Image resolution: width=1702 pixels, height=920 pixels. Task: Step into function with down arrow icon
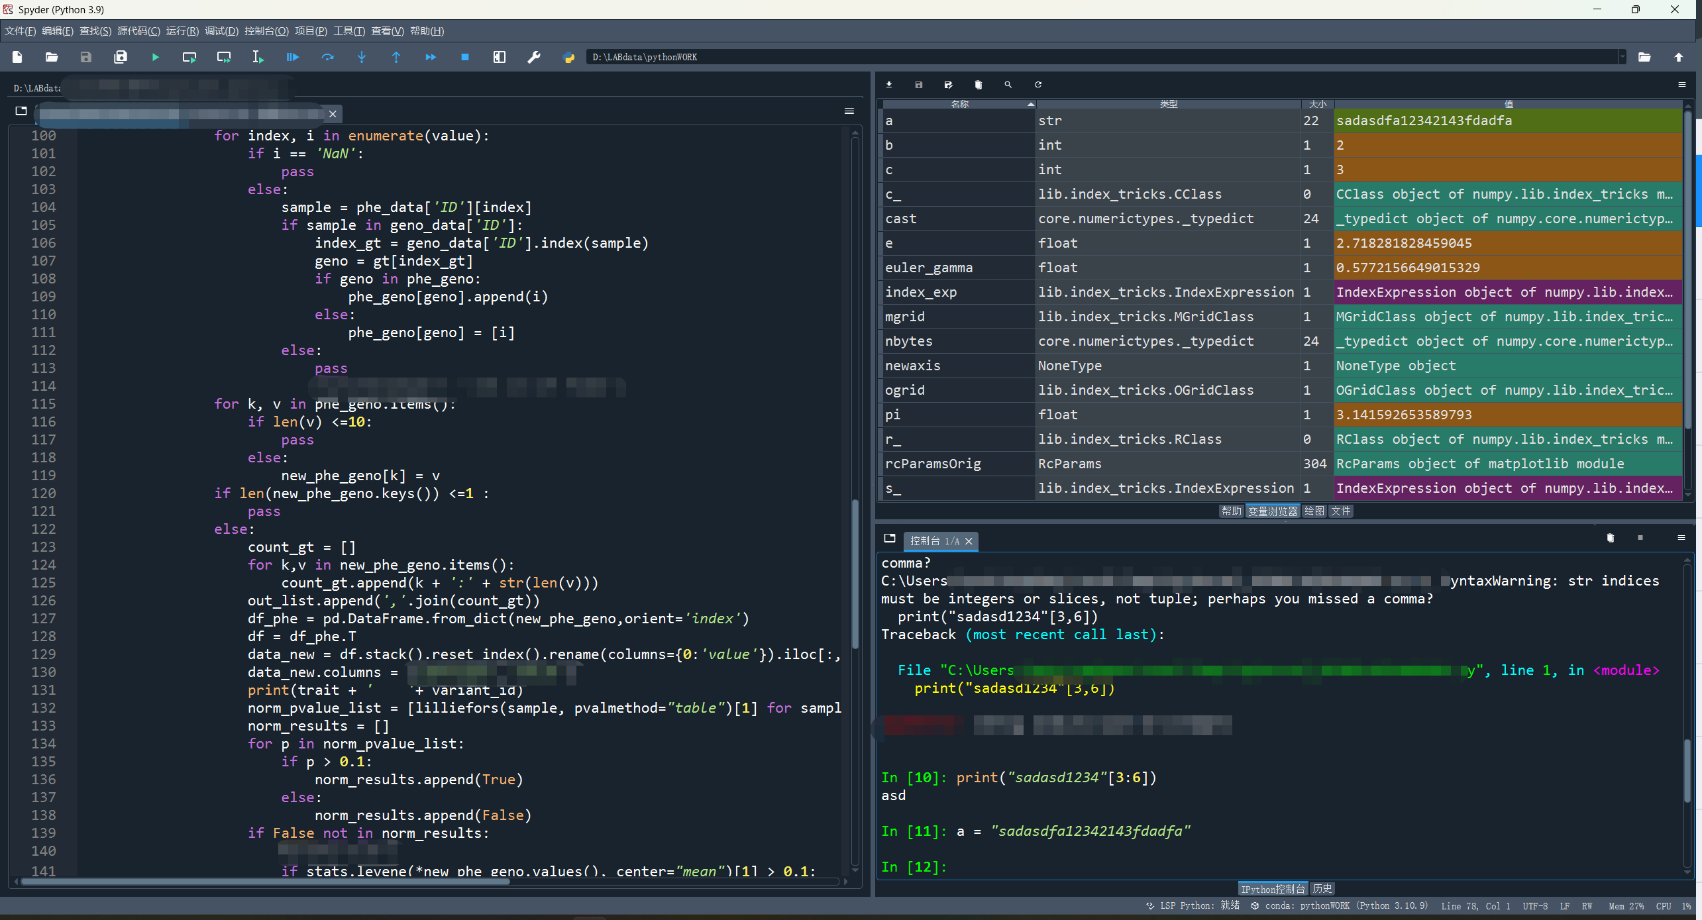tap(362, 57)
